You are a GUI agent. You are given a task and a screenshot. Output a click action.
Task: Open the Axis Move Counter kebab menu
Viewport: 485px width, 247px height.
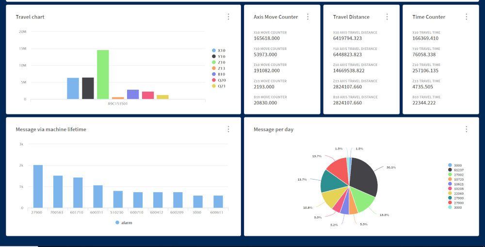(x=307, y=17)
